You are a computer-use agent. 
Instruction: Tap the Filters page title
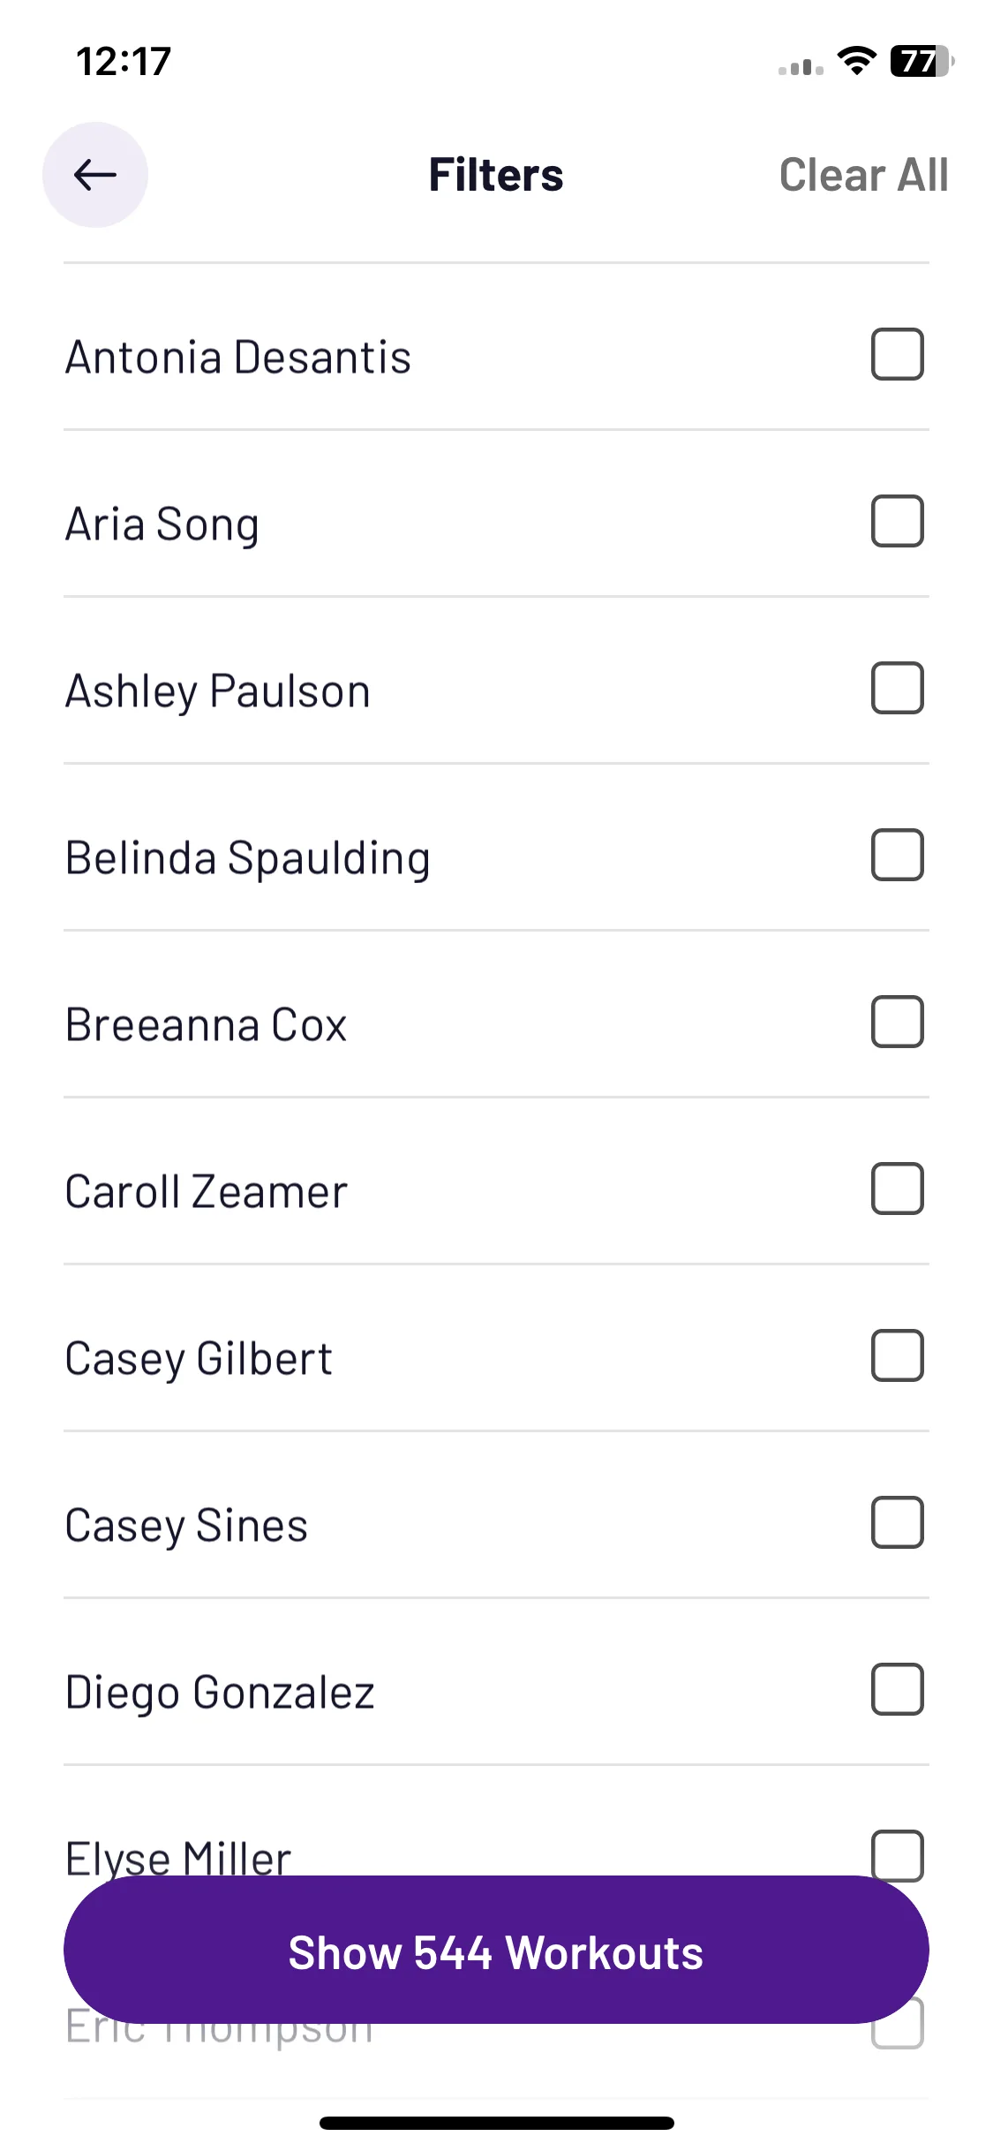click(496, 175)
